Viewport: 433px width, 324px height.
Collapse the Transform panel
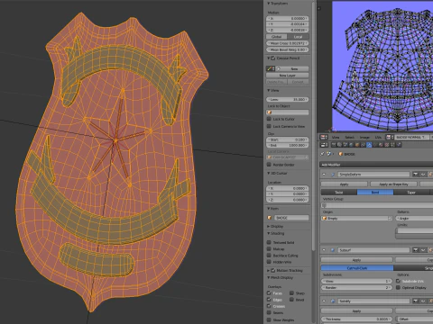pos(269,4)
